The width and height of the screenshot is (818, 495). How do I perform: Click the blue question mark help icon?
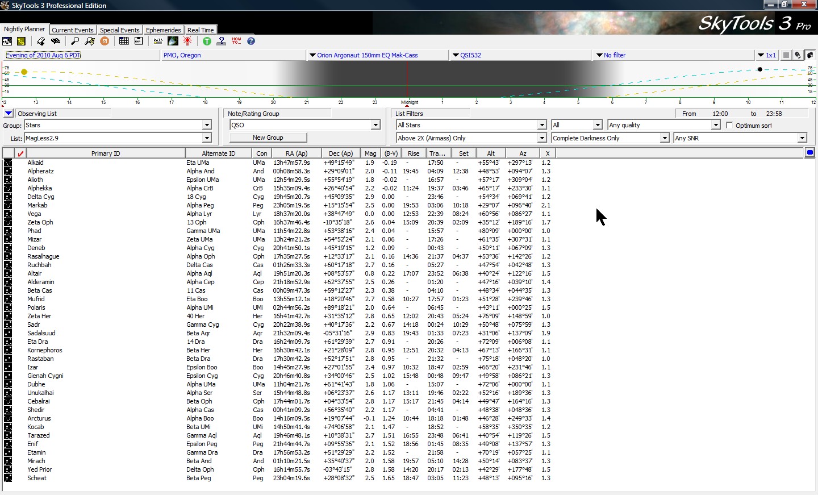click(x=251, y=41)
